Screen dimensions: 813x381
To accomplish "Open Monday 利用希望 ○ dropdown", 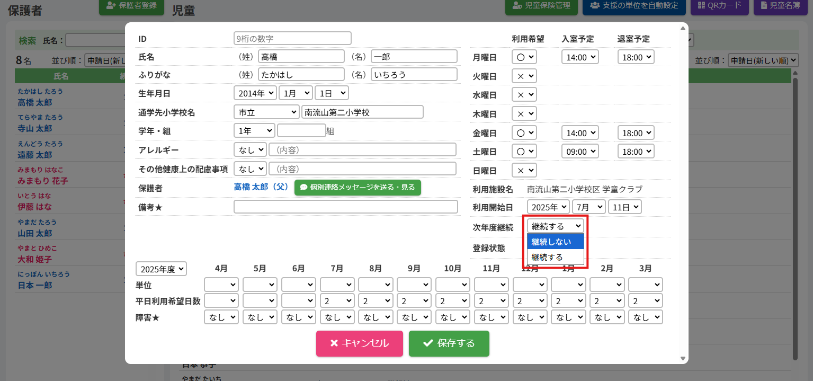I will click(524, 57).
